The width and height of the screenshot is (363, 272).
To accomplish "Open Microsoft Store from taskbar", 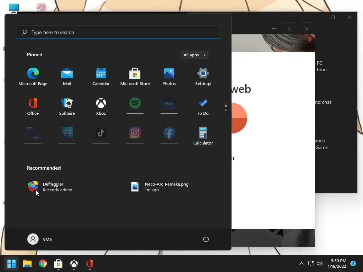I will [x=58, y=263].
